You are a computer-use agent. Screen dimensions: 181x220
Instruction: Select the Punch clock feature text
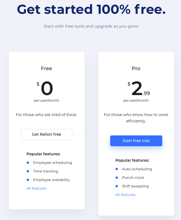coord(133,177)
